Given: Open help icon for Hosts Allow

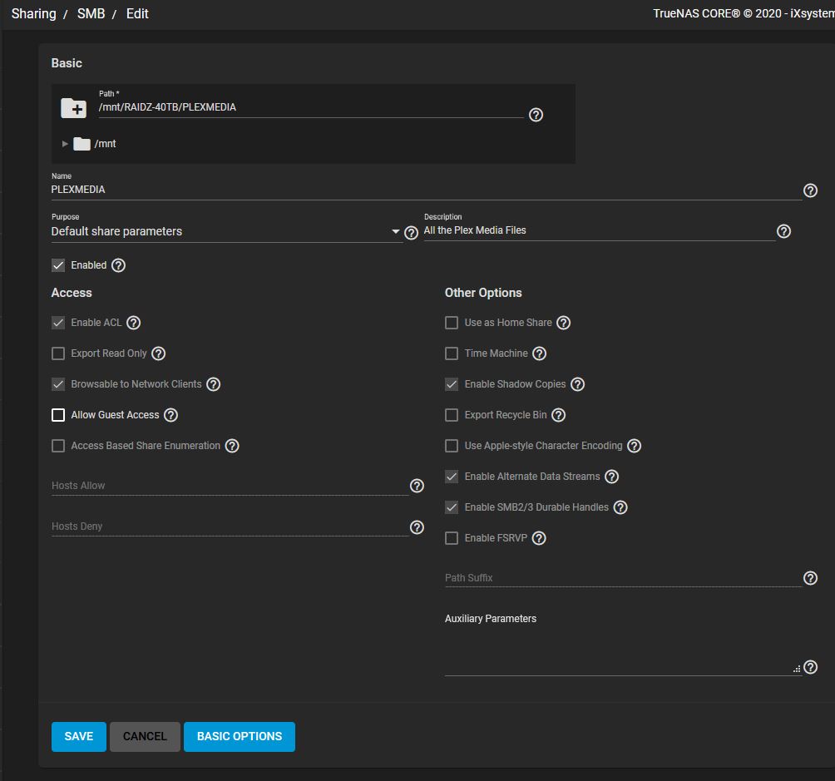Looking at the screenshot, I should click(417, 486).
